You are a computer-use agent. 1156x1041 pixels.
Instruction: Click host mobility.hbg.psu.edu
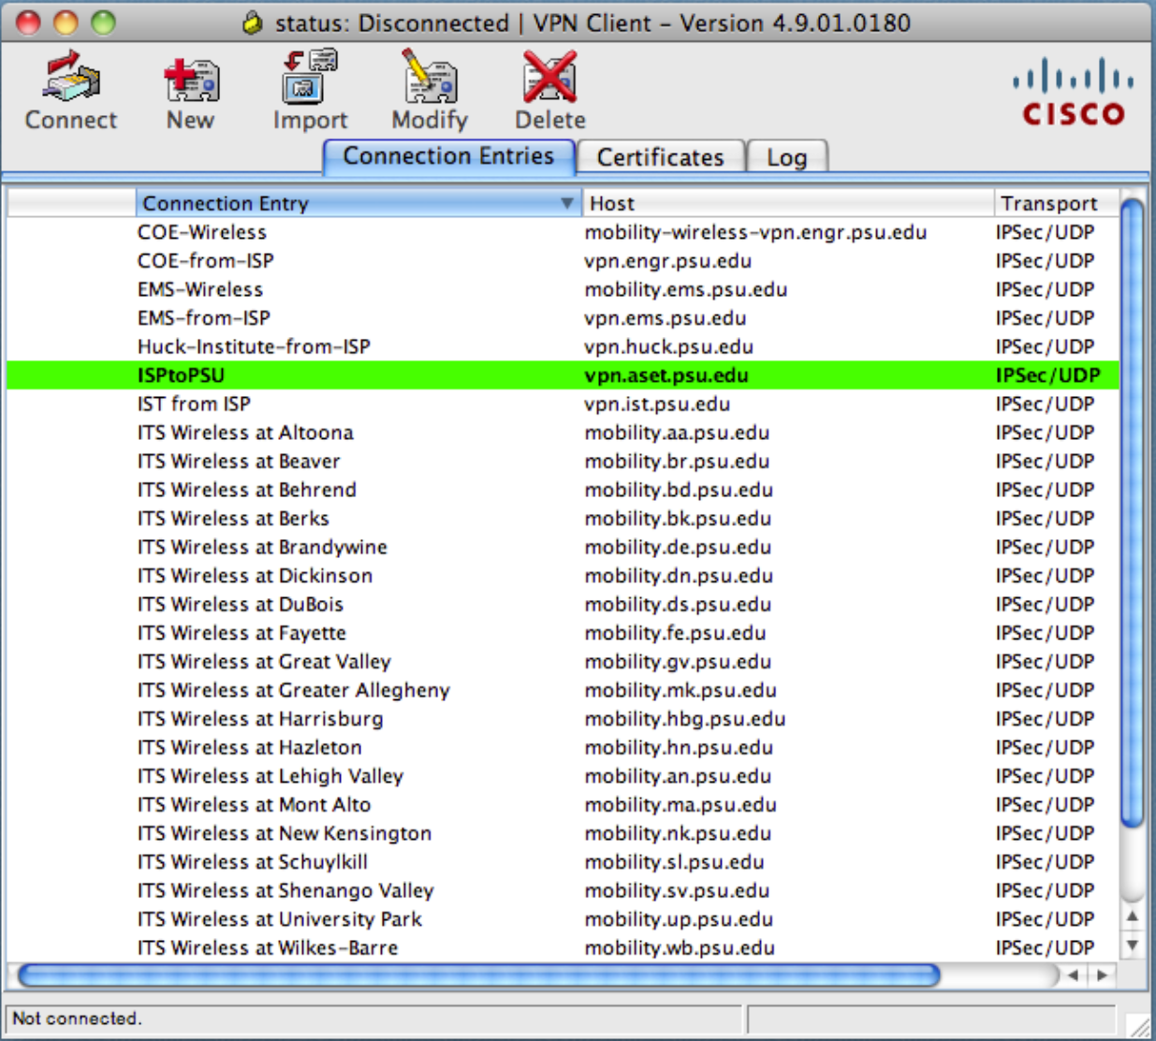[685, 719]
